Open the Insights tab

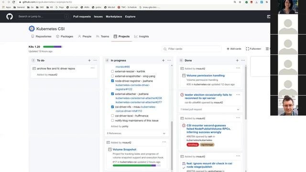(x=142, y=36)
